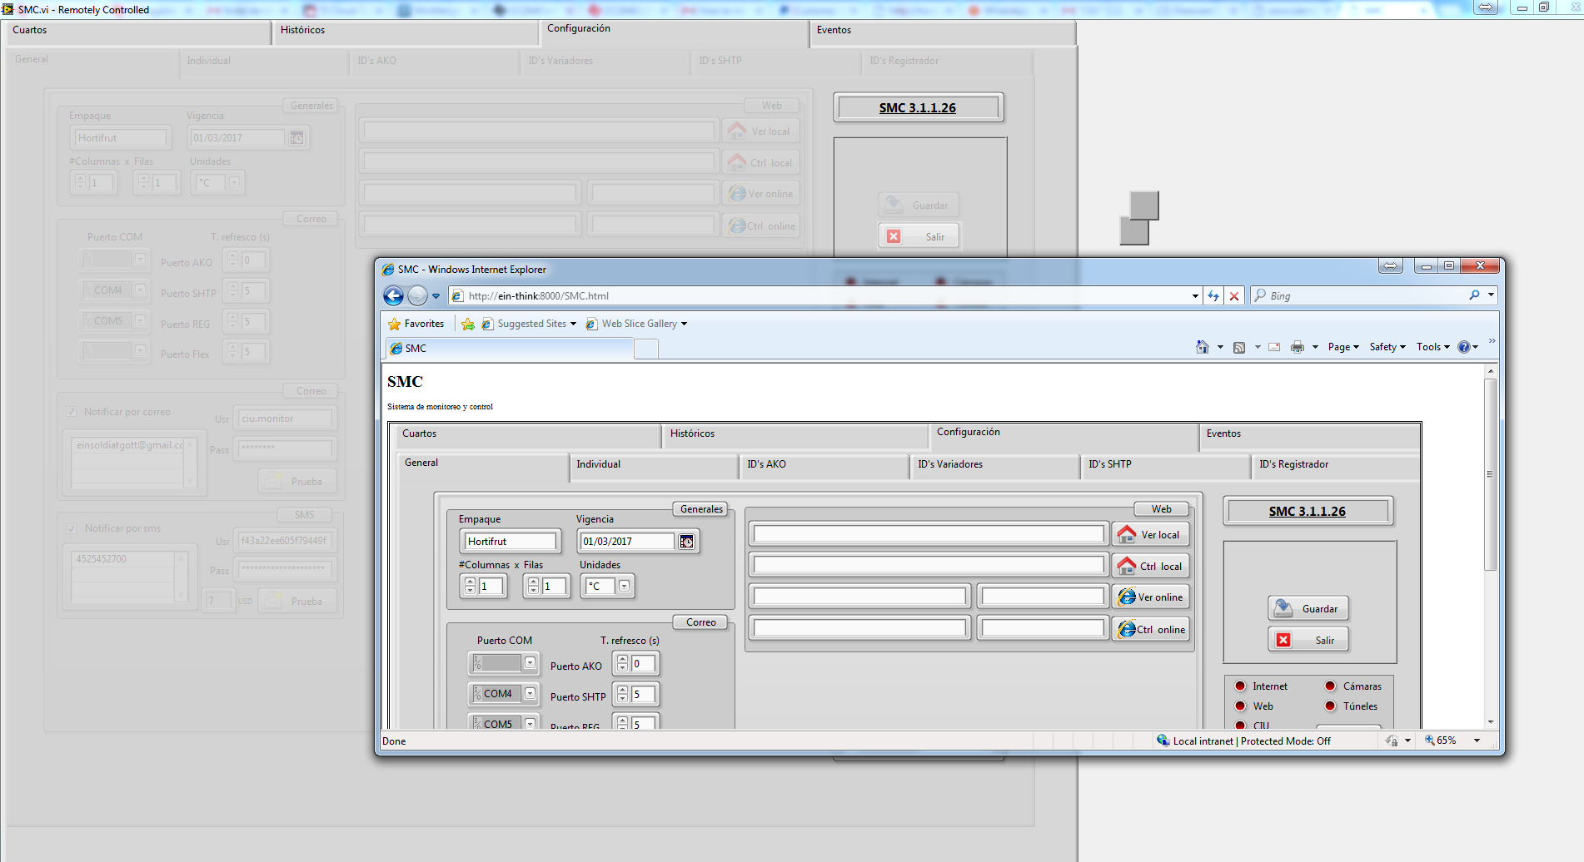The height and width of the screenshot is (862, 1584).
Task: Click the security zone globe in status bar
Action: 1163,741
